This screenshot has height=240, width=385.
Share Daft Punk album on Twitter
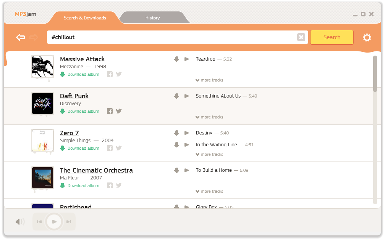click(119, 111)
